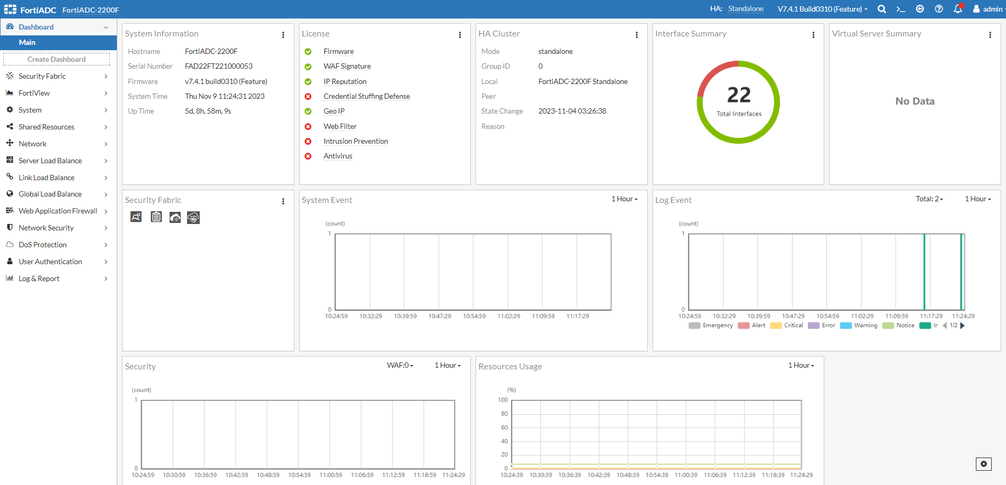Click the Antivirus red status icon

[308, 156]
